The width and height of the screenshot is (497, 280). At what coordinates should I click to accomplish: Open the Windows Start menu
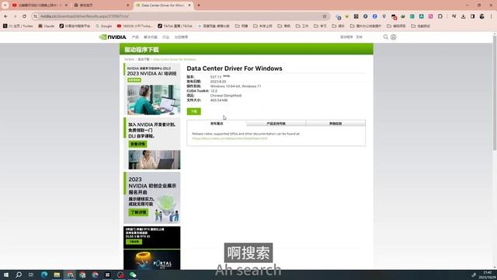coord(6,275)
